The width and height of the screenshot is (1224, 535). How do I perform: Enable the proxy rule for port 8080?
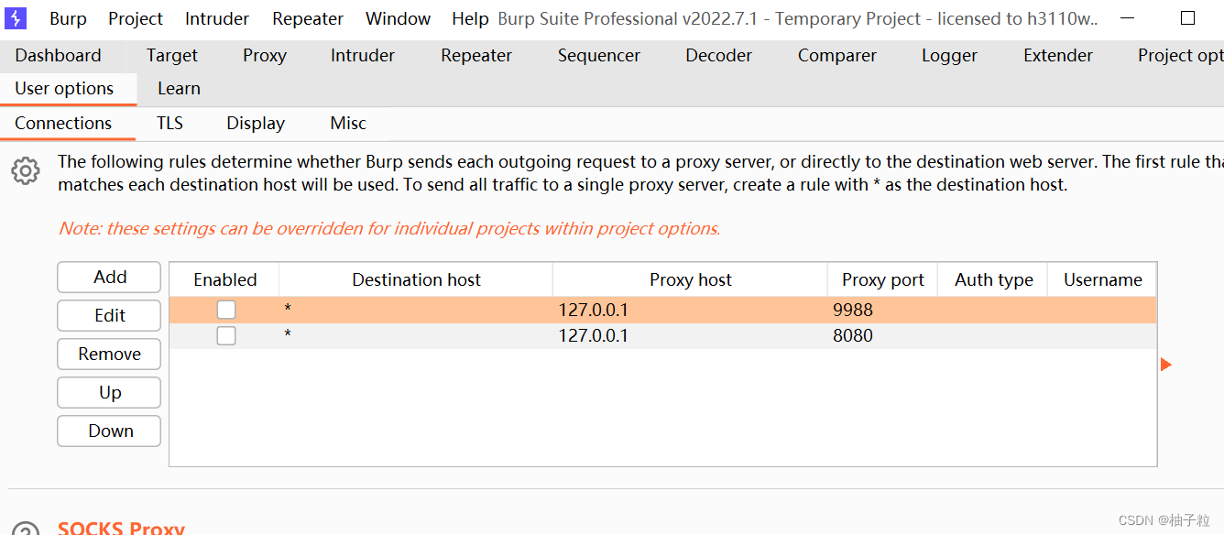click(225, 335)
